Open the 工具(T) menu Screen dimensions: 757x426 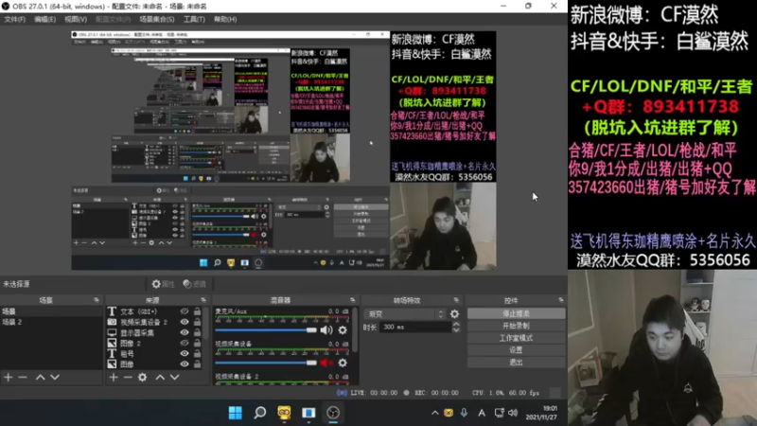[x=194, y=19]
